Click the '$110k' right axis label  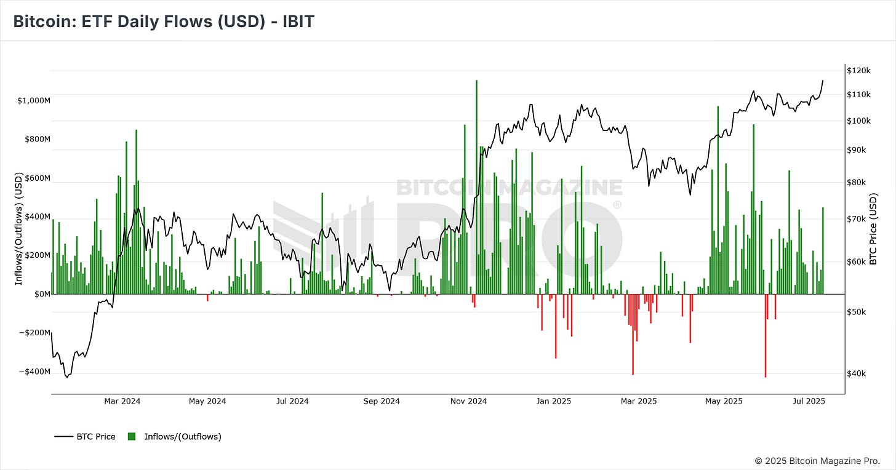coord(858,94)
